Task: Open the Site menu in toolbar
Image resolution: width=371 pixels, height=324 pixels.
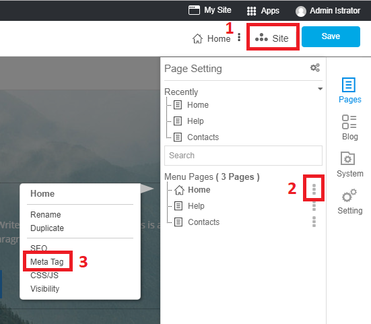Action: click(x=272, y=38)
